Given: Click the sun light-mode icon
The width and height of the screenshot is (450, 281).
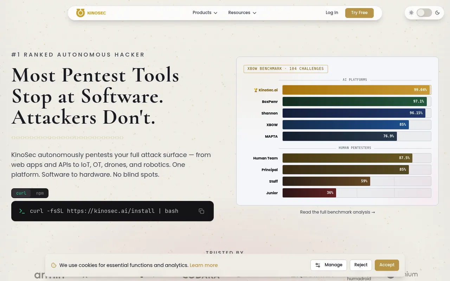Looking at the screenshot, I should tap(411, 13).
